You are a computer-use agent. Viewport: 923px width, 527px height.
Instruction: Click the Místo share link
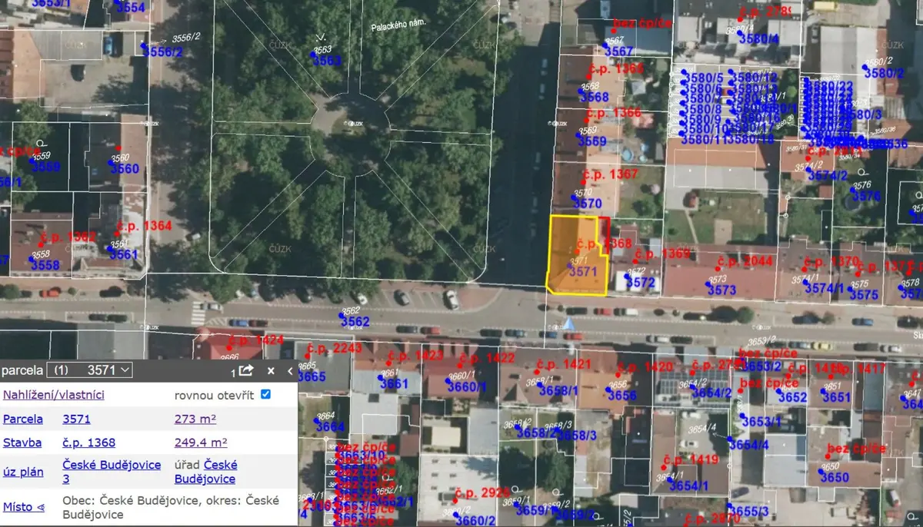tap(24, 507)
